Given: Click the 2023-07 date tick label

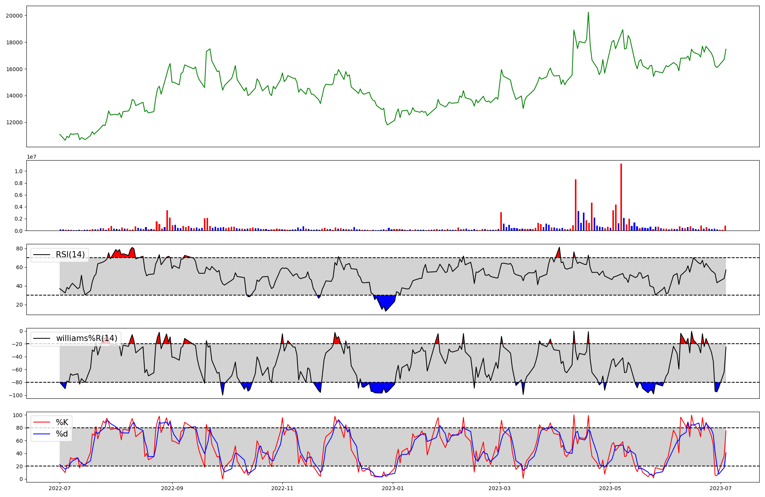Looking at the screenshot, I should (x=721, y=488).
